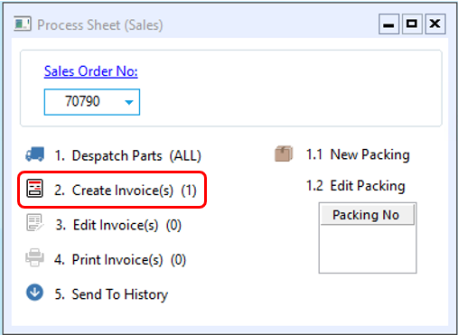
Task: Choose 5. Send To History
Action: [111, 294]
